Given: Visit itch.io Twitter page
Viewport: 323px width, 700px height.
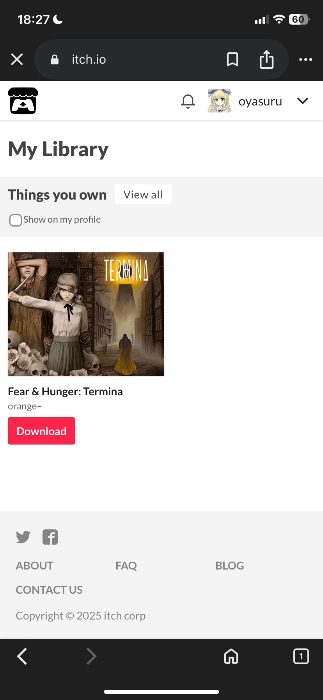Looking at the screenshot, I should point(23,537).
